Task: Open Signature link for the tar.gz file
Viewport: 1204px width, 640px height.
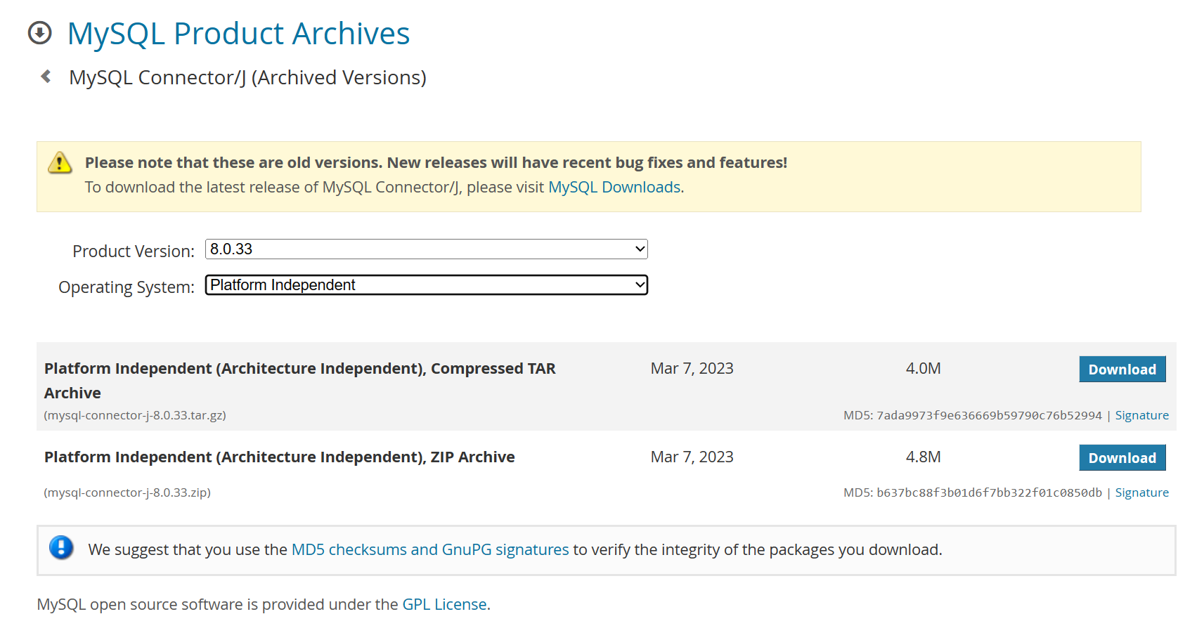Action: 1141,415
